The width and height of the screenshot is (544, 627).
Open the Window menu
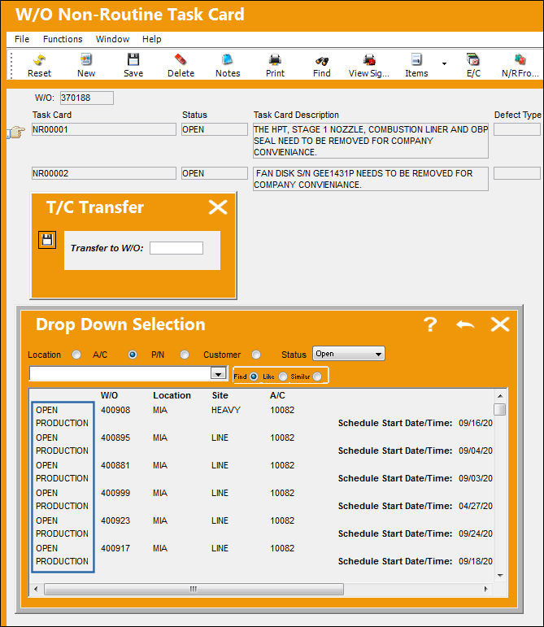(113, 39)
